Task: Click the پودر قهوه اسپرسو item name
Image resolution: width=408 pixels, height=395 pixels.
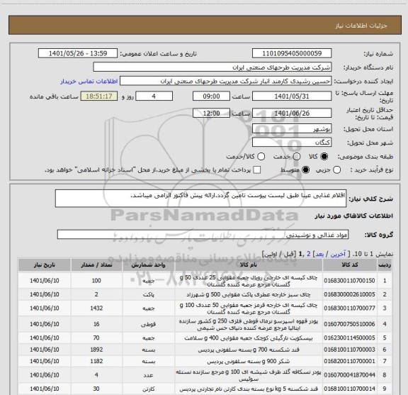Action: tap(249, 324)
